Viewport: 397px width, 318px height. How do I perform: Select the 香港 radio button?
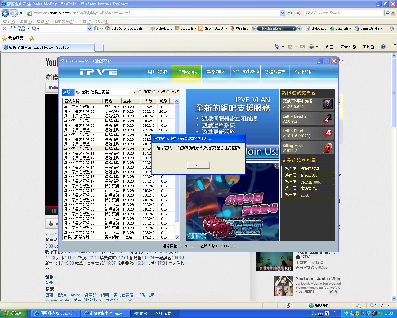154,92
